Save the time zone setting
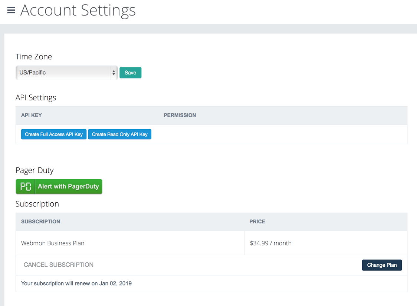The height and width of the screenshot is (306, 417). coord(130,73)
